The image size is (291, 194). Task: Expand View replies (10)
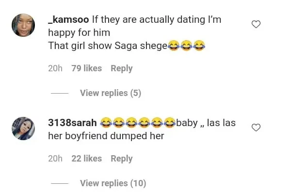click(x=113, y=183)
